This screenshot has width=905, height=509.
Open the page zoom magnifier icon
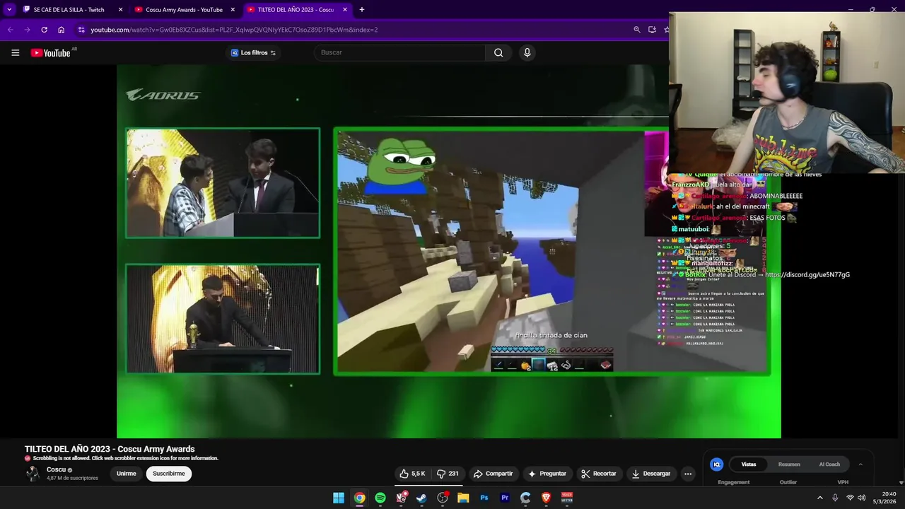[637, 30]
